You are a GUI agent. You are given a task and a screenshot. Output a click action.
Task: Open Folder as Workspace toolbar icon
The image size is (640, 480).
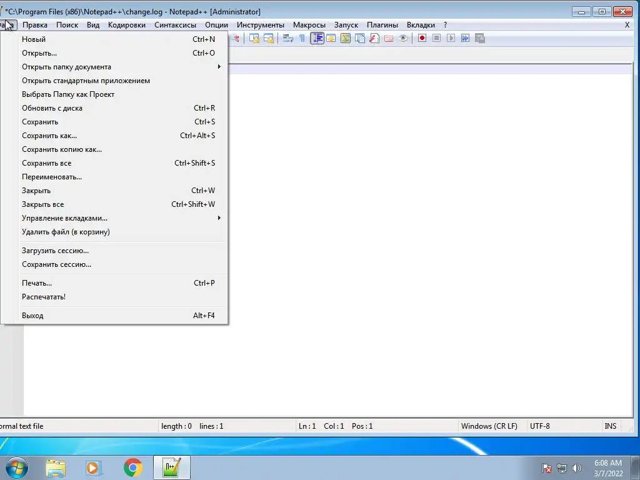(389, 38)
